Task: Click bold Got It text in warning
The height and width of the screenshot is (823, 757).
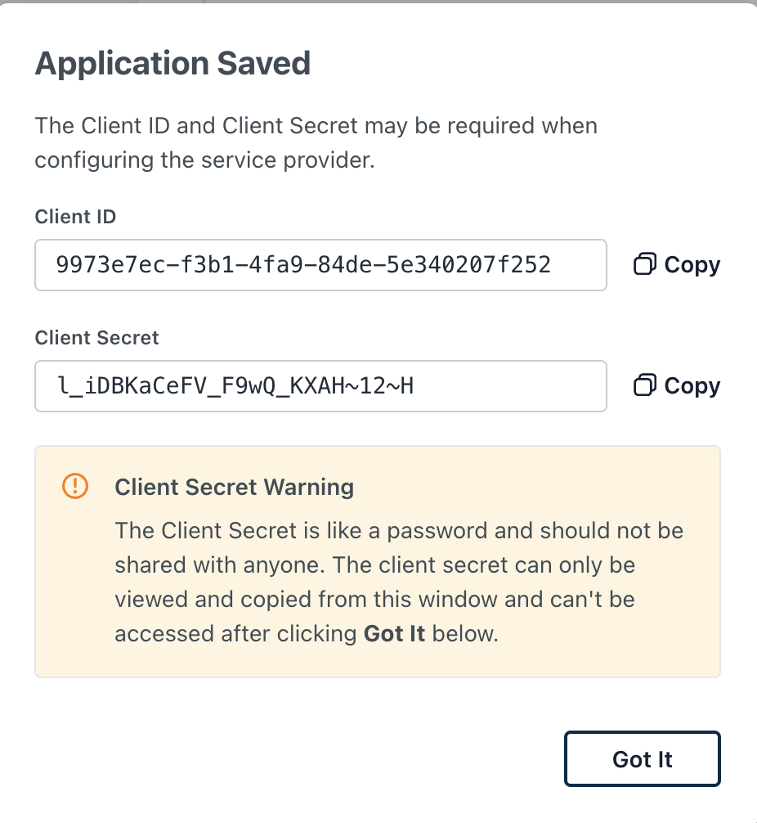Action: (394, 634)
